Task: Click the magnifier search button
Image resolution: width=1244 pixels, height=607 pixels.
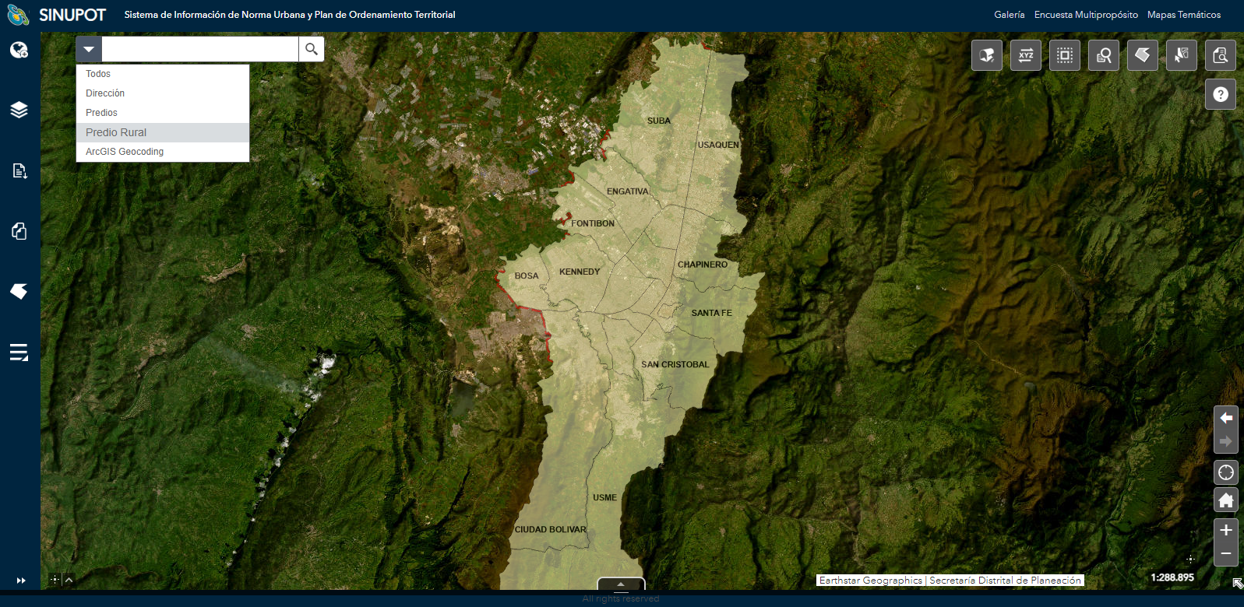Action: click(312, 49)
